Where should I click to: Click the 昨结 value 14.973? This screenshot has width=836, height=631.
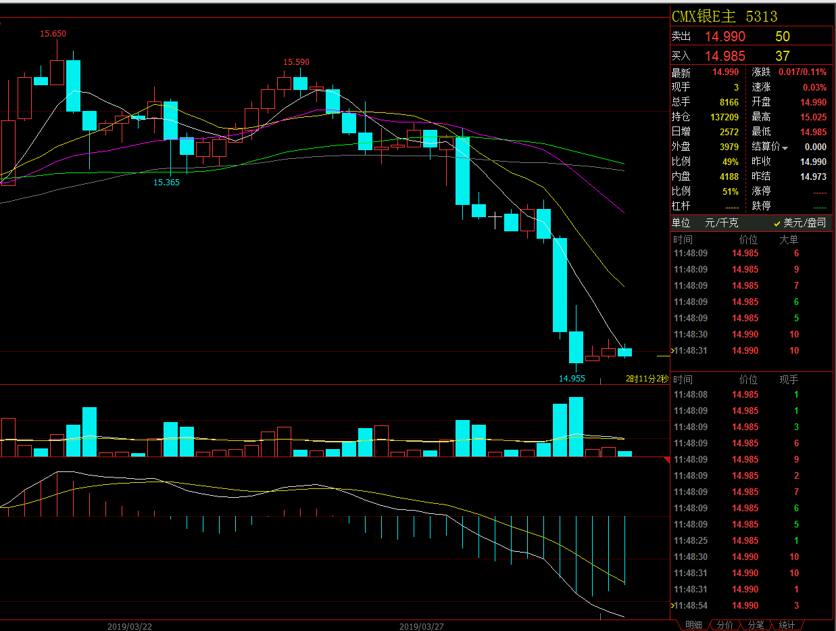(814, 177)
